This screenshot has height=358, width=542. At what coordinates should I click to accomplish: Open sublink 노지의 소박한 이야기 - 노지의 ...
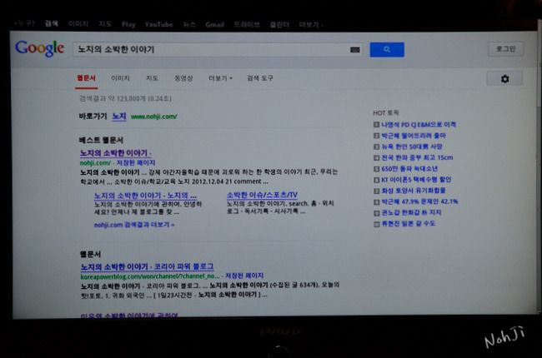145,196
